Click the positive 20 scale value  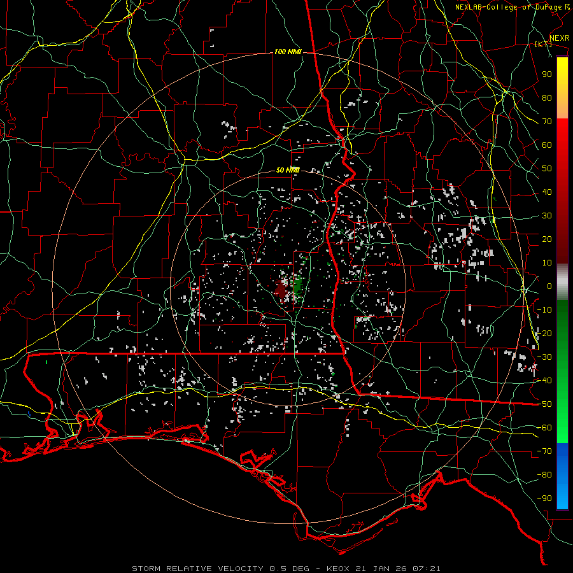tap(547, 239)
